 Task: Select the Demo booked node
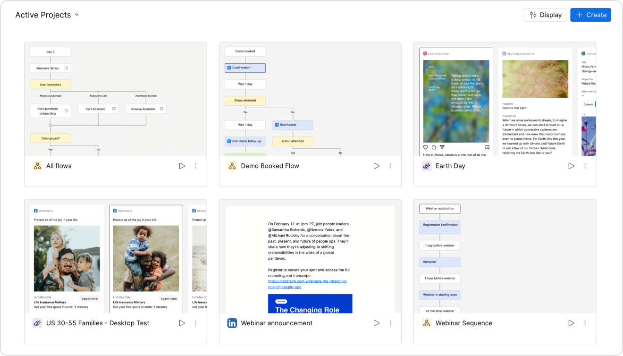[x=245, y=51]
